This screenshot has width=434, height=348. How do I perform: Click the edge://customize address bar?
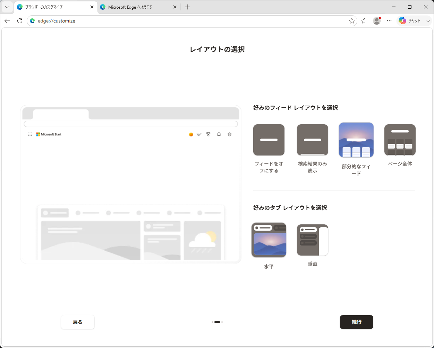click(192, 21)
